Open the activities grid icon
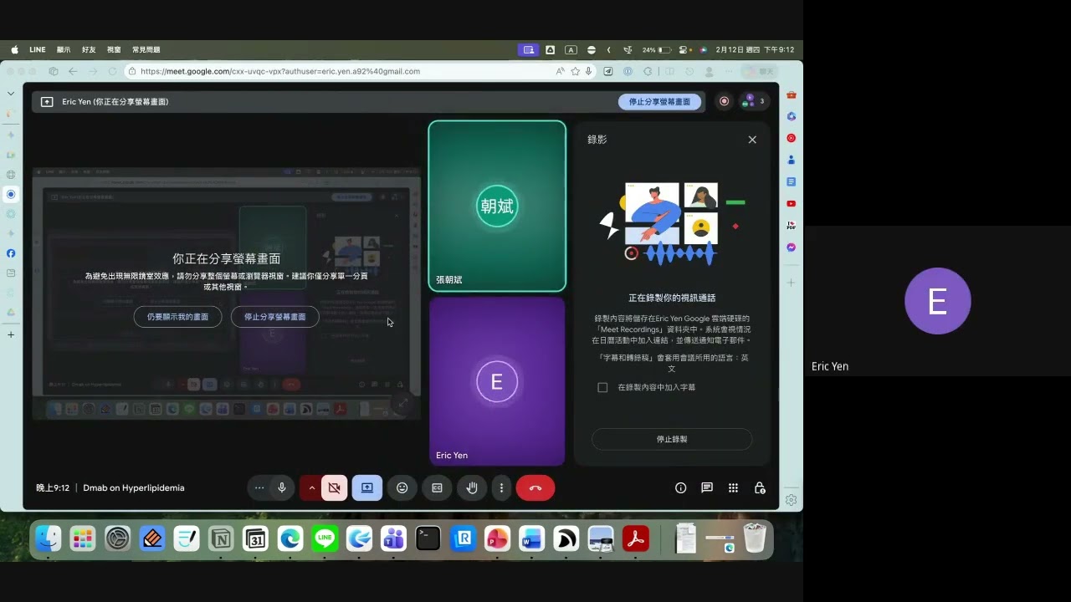The height and width of the screenshot is (602, 1071). coord(733,487)
